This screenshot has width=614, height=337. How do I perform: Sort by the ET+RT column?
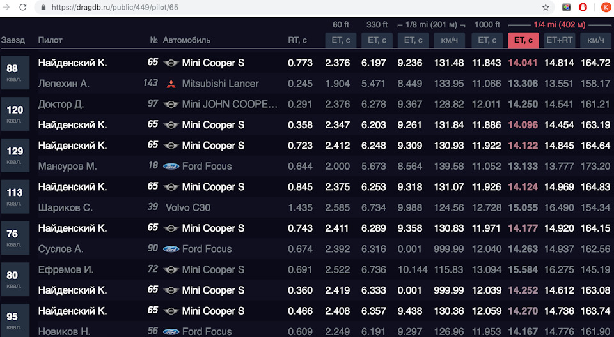[560, 40]
